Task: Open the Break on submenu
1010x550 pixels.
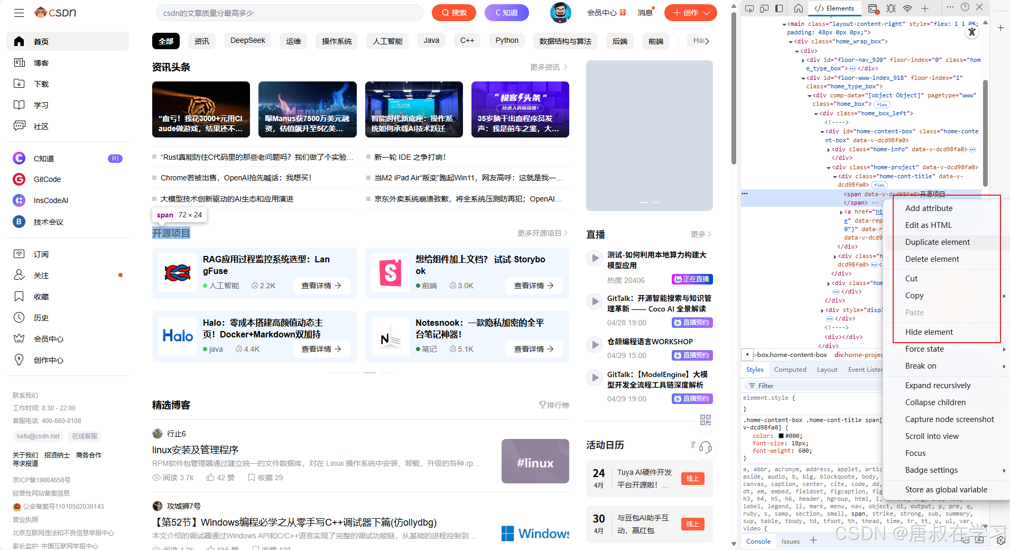Action: pos(948,366)
